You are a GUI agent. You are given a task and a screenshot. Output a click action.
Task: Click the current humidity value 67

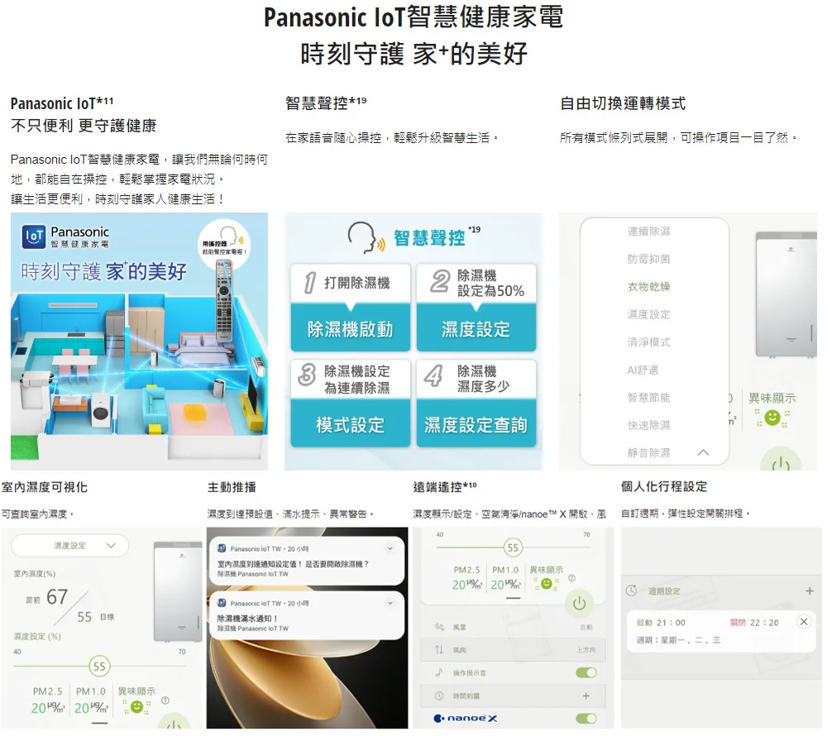(57, 597)
